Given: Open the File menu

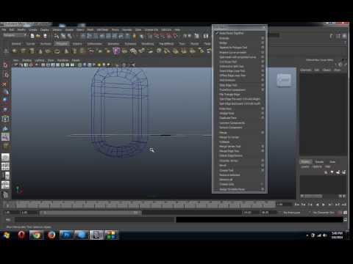Looking at the screenshot, I should (x=4, y=30).
